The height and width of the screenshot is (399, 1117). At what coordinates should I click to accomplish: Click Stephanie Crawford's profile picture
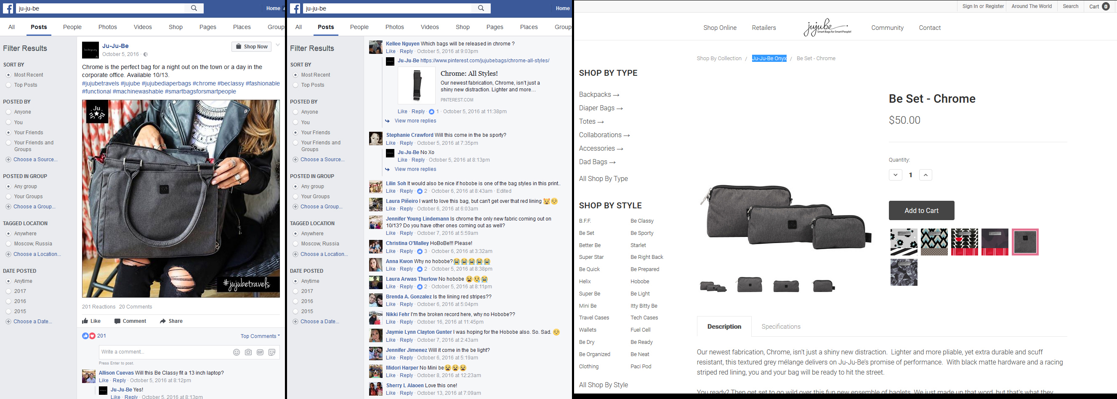375,139
